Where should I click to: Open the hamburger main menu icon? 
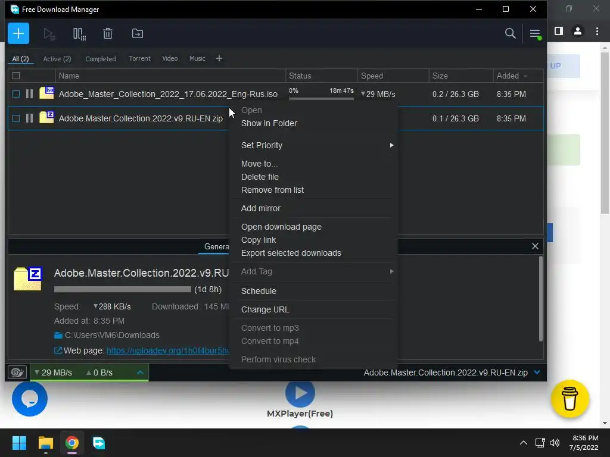[536, 34]
